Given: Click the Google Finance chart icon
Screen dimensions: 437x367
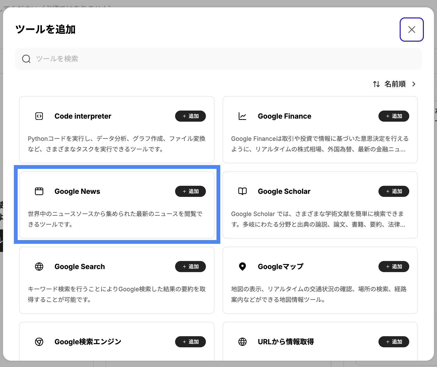Looking at the screenshot, I should point(242,116).
